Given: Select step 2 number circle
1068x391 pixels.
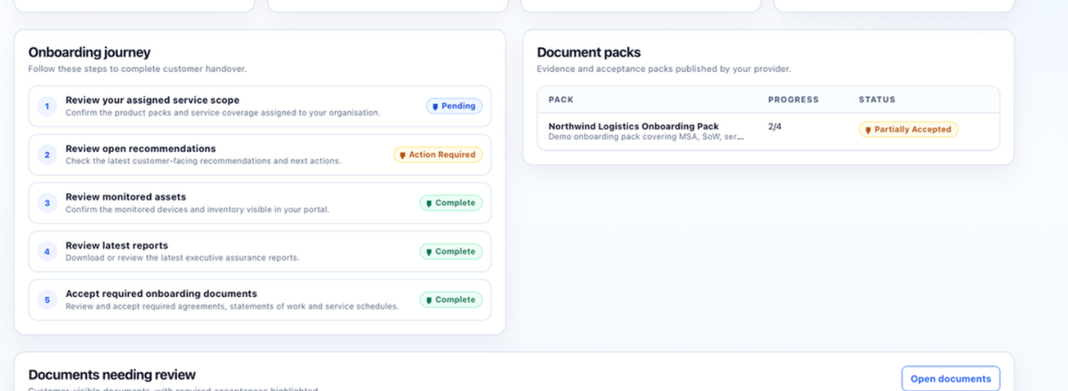Looking at the screenshot, I should (x=46, y=155).
